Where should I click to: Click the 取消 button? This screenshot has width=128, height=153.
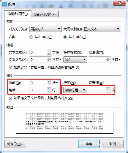[x=113, y=144]
